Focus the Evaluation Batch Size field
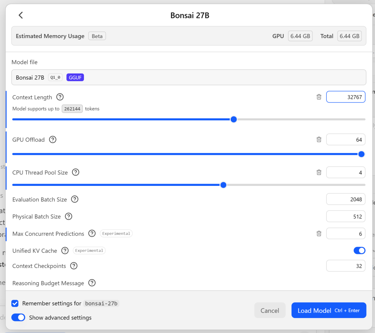 pyautogui.click(x=346, y=199)
